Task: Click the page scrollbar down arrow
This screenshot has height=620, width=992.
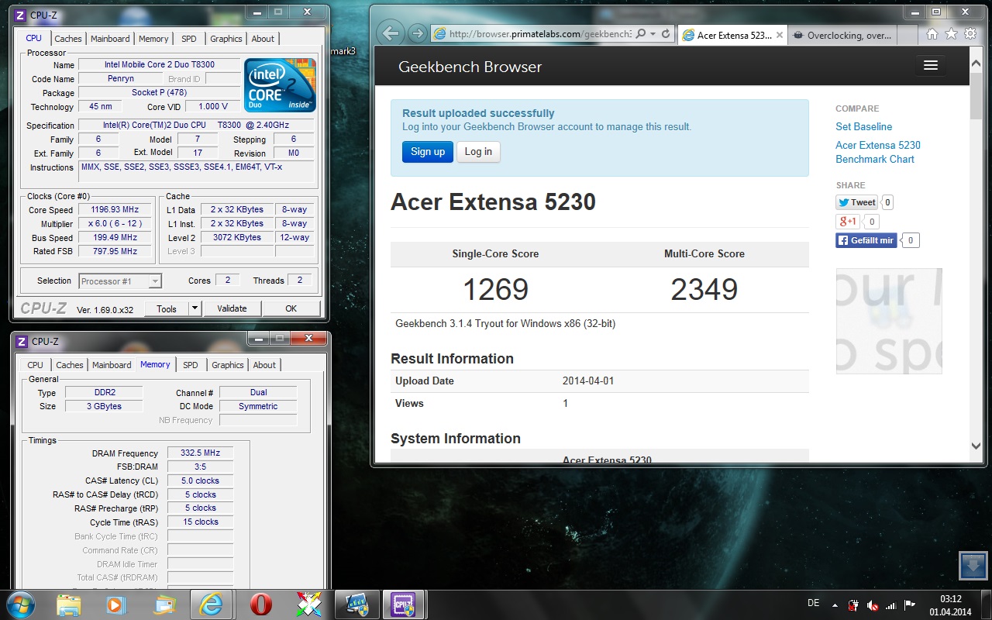Action: click(976, 446)
